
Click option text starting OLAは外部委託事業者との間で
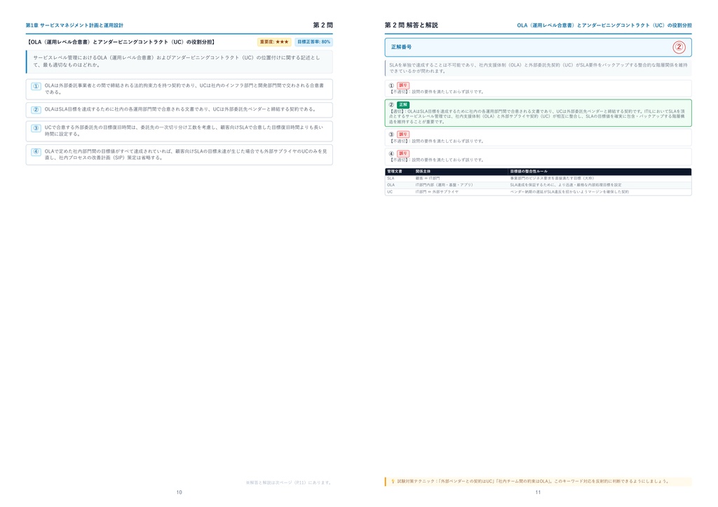(184, 89)
